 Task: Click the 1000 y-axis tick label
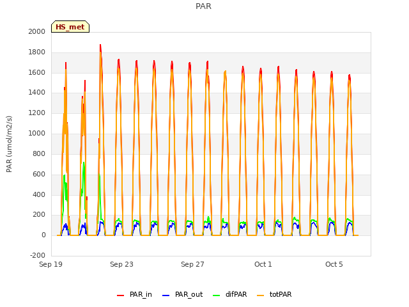37,133
